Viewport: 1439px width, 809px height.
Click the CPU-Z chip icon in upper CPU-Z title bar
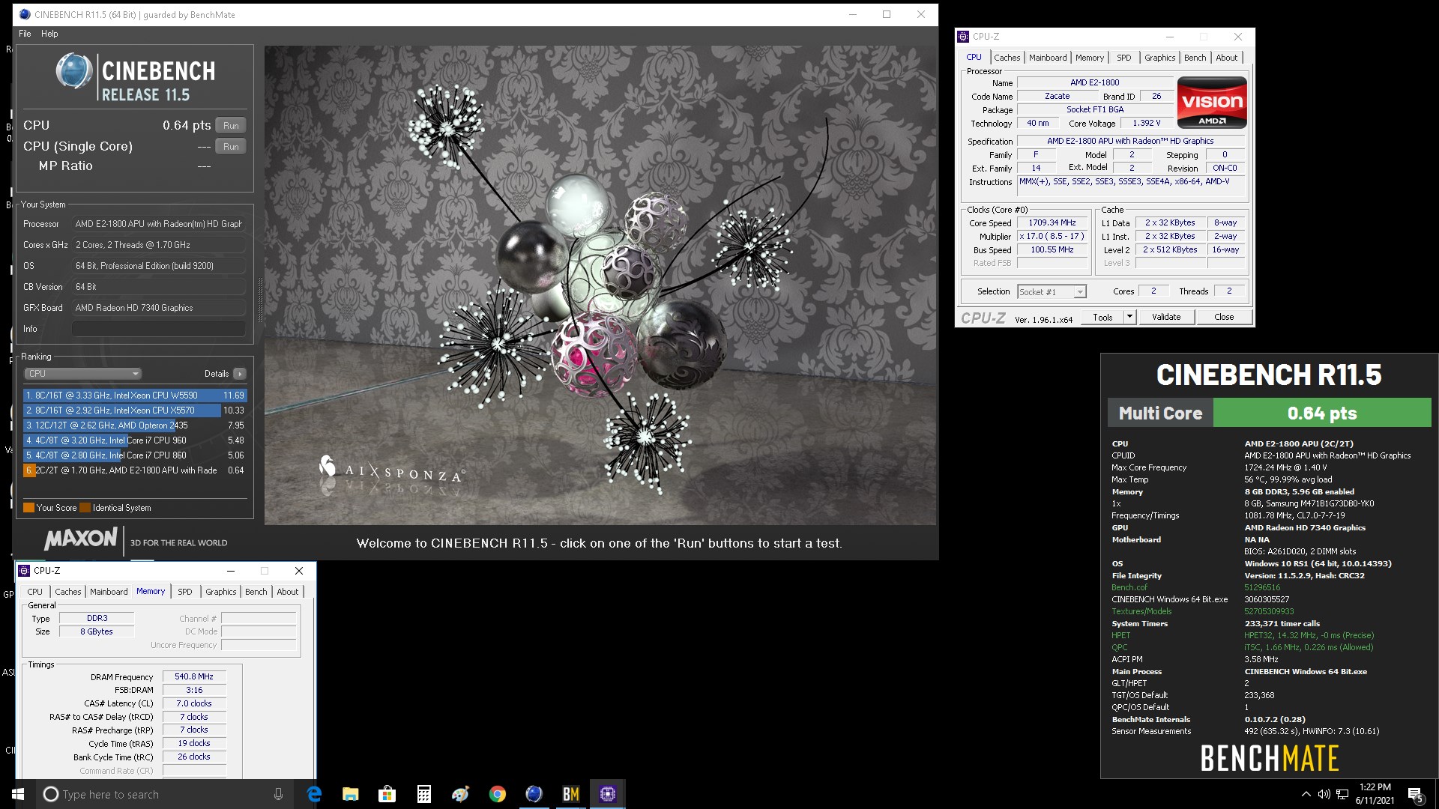coord(964,37)
